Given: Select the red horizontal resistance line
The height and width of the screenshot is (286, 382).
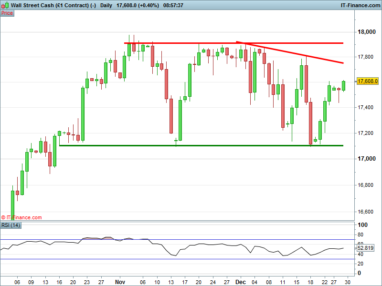Looking at the screenshot, I should click(x=181, y=43).
